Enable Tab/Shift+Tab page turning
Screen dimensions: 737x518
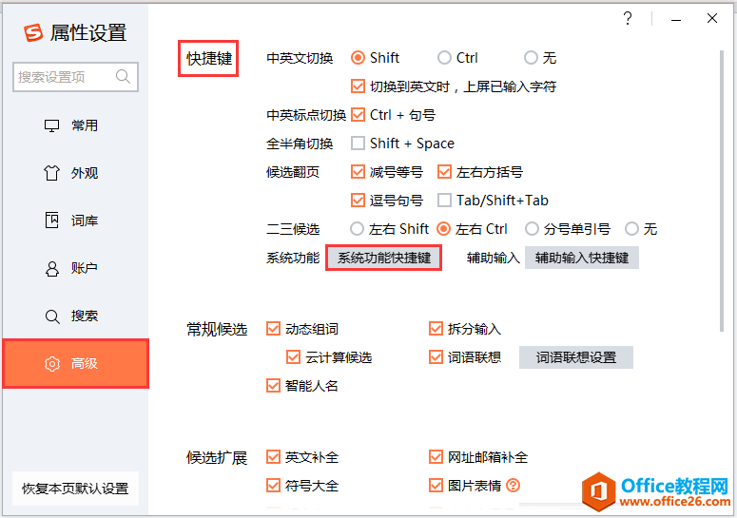pyautogui.click(x=444, y=201)
